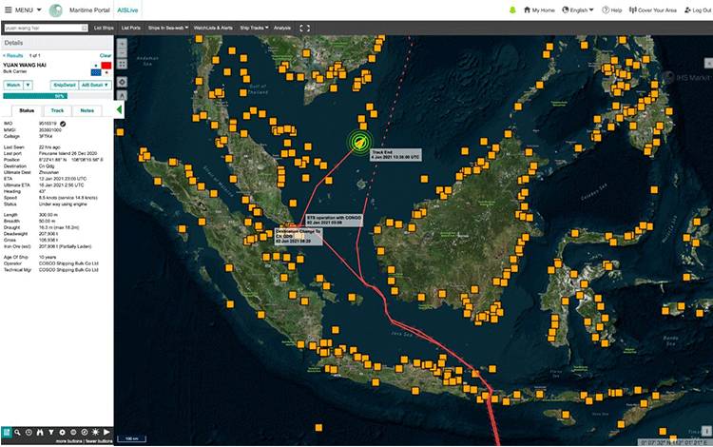Click the ShipDetail button
The width and height of the screenshot is (713, 447).
tap(64, 85)
